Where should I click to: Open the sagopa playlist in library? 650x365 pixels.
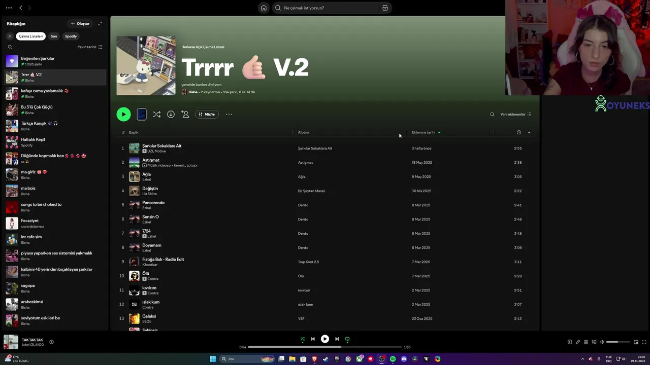click(x=55, y=288)
